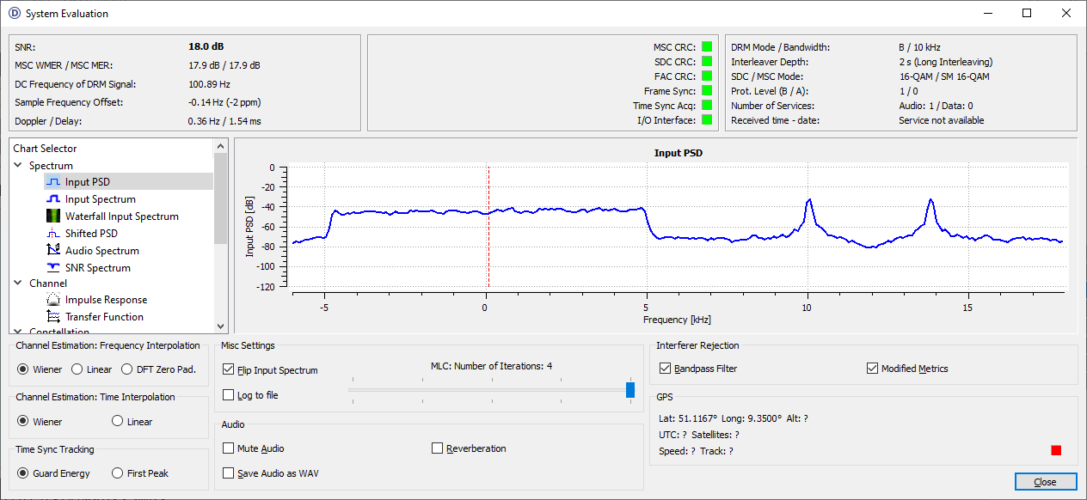This screenshot has width=1087, height=500.
Task: Click the red GPS status indicator
Action: [x=1056, y=450]
